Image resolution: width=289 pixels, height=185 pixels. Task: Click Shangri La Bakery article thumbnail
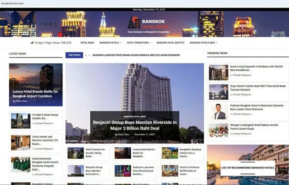[219, 130]
